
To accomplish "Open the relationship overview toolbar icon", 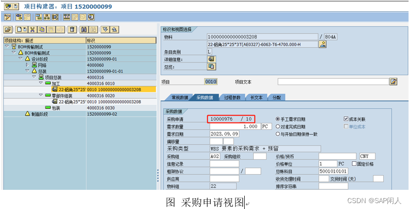I will (x=19, y=17).
